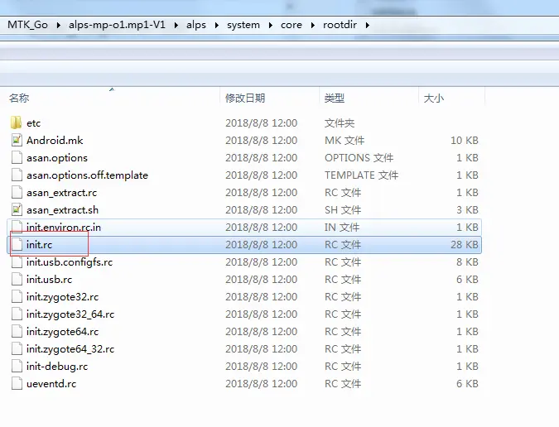Navigate to MTK_Go in the address bar
This screenshot has height=427, width=559.
28,25
